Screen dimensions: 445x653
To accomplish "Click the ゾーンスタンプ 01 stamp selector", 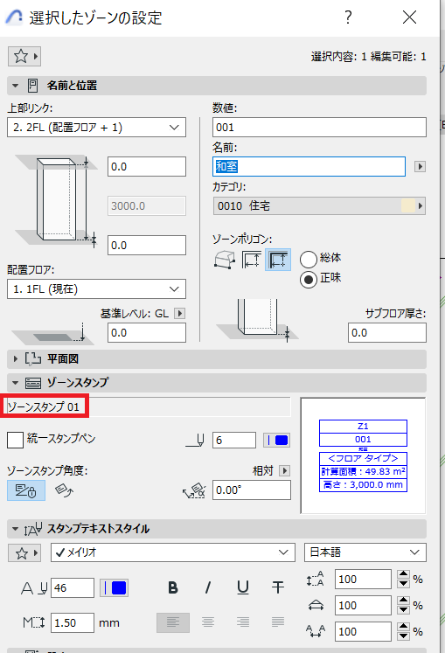I will (x=149, y=406).
